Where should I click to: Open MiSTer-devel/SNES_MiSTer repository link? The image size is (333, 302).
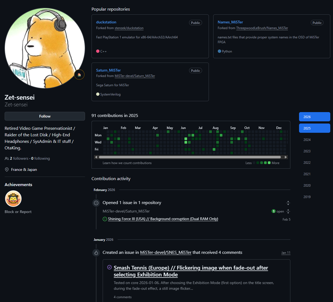tap(166, 252)
